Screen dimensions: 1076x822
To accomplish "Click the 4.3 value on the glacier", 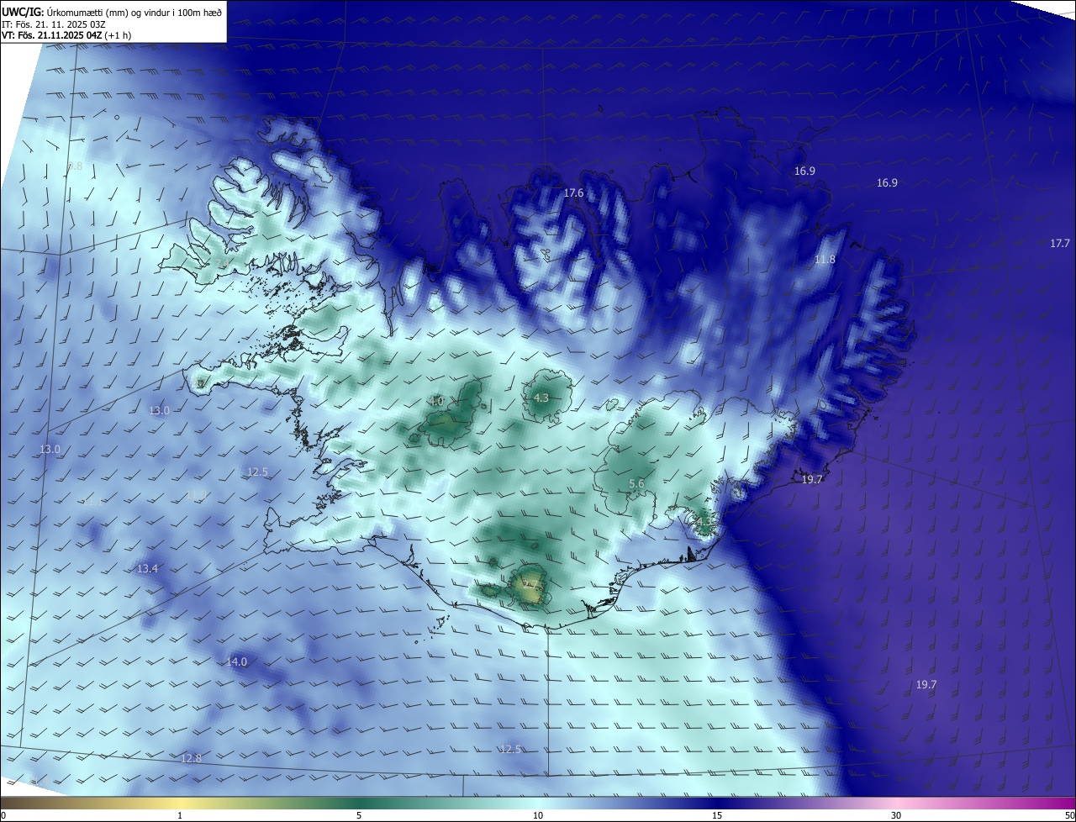I will pos(541,398).
